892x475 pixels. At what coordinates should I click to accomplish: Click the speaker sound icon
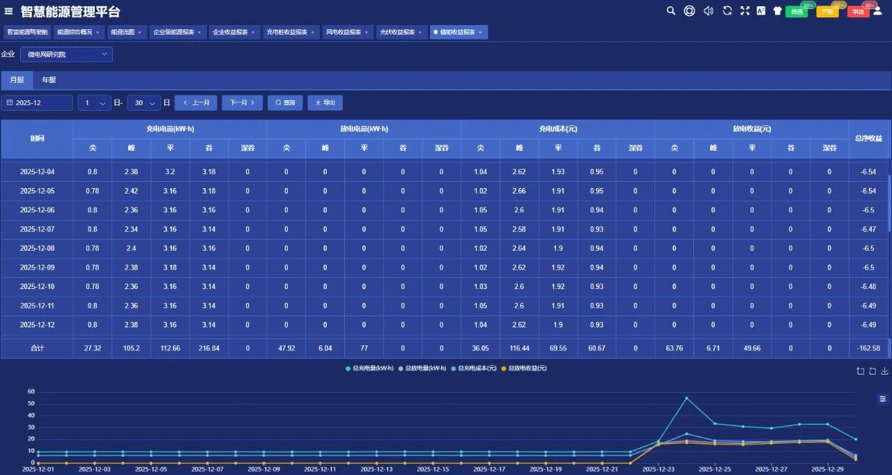tap(708, 10)
